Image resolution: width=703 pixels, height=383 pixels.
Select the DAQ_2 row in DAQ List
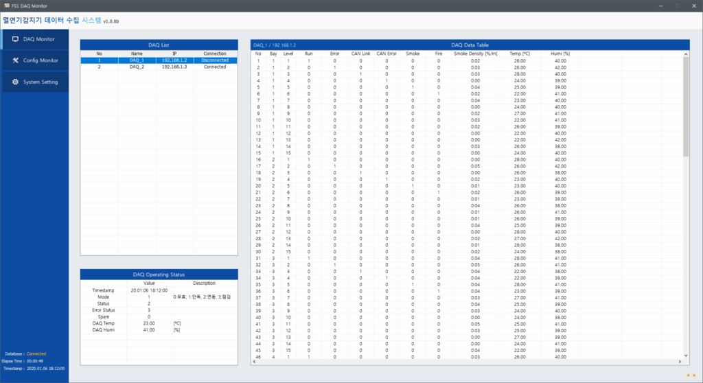click(x=159, y=67)
